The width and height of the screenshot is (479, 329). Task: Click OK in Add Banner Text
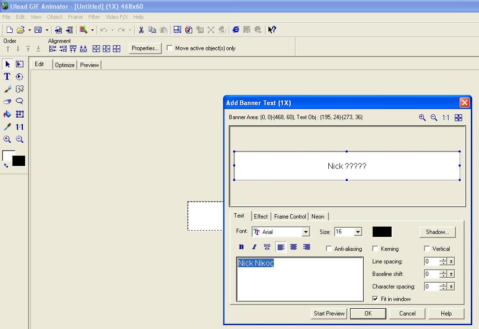[368, 314]
